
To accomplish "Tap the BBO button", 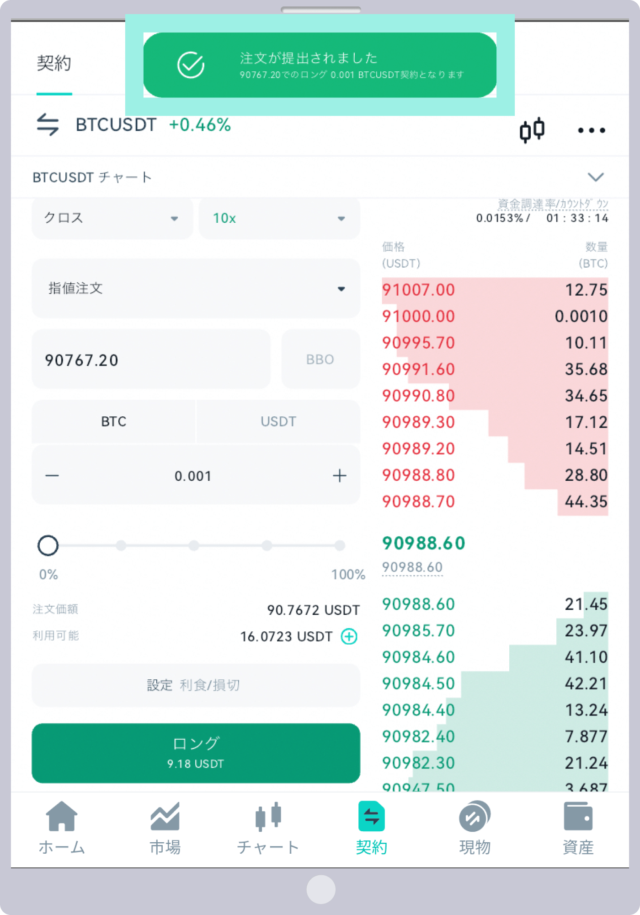I will click(x=320, y=359).
